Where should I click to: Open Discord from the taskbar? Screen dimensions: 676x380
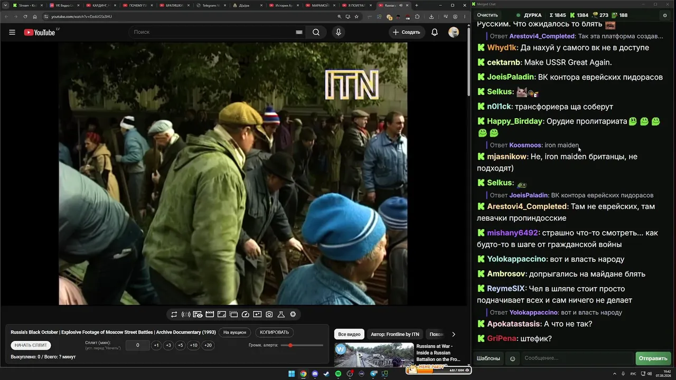click(x=315, y=374)
